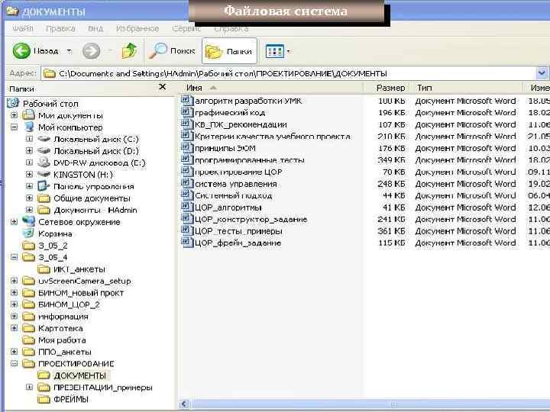
Task: Click horizontal scrollbar left arrow
Action: [x=185, y=404]
